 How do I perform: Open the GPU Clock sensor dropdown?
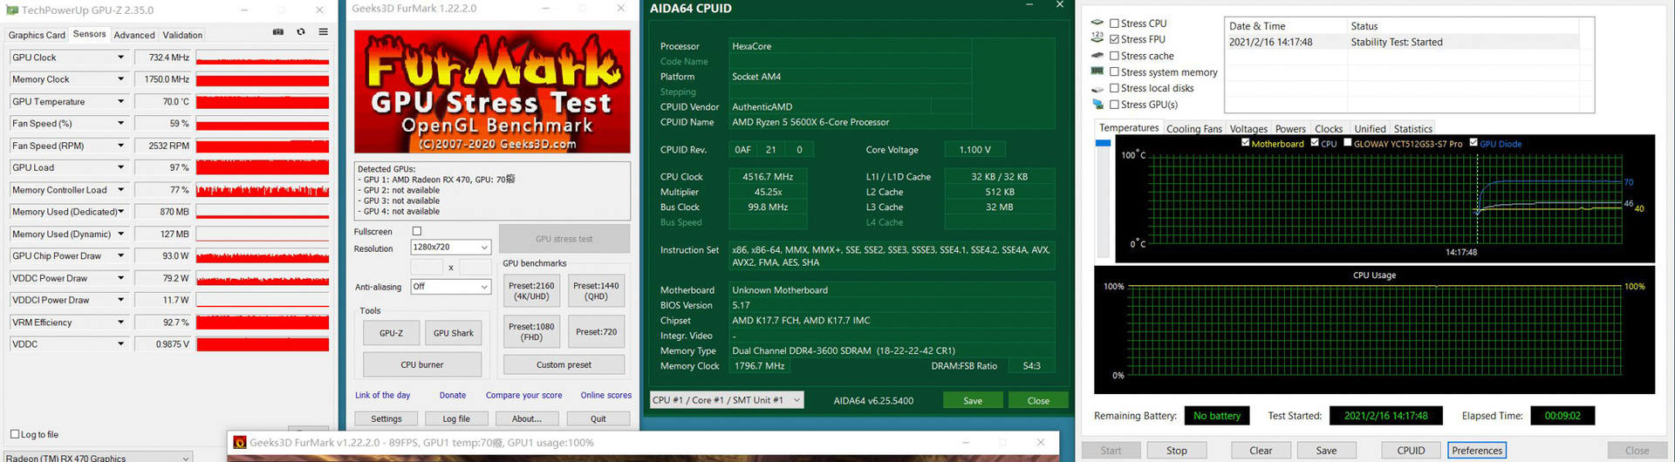click(x=120, y=58)
